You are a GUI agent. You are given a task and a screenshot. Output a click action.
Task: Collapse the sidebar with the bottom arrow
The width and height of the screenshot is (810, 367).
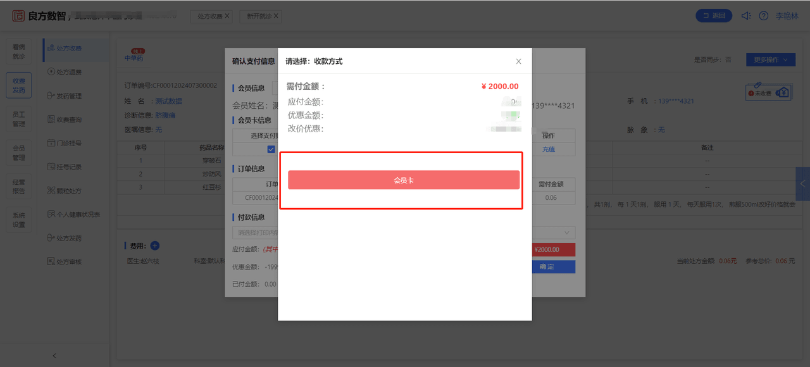54,356
